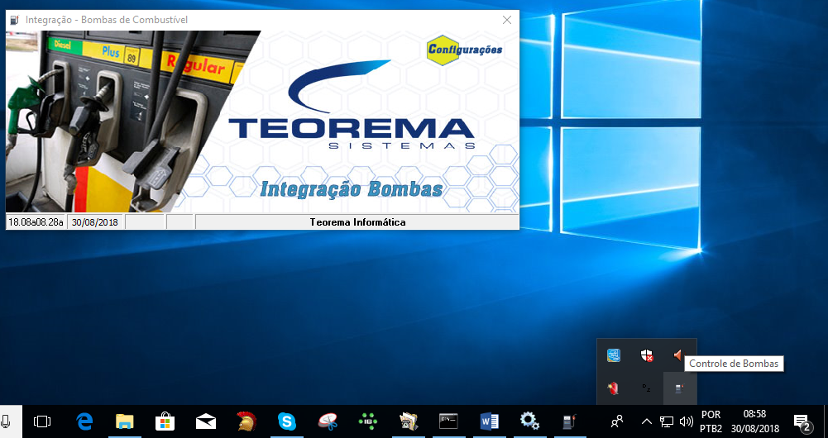Close the Integração Bombas window
The image size is (828, 438).
click(x=507, y=20)
